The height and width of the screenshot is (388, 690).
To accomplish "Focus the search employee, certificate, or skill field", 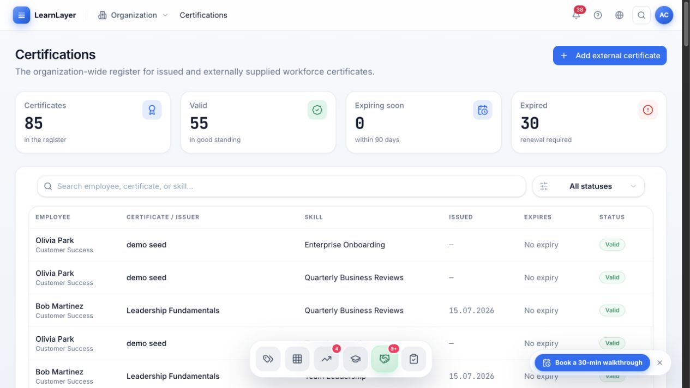I will tap(281, 186).
